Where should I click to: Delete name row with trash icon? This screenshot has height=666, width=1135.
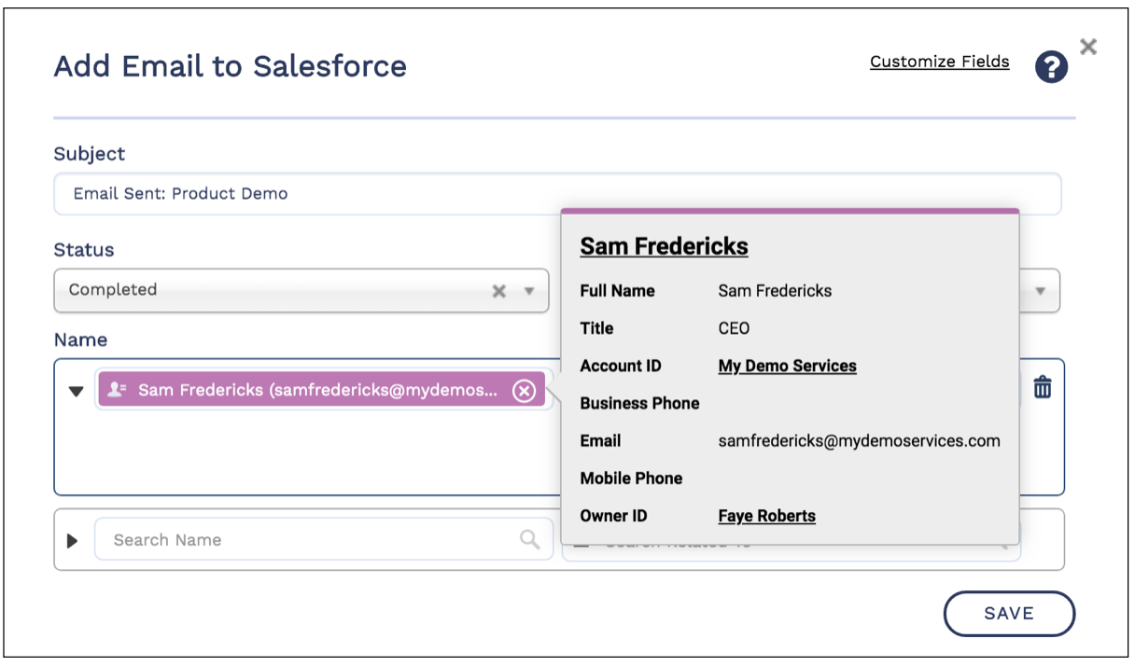1043,387
